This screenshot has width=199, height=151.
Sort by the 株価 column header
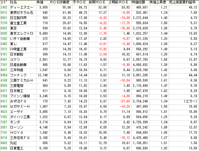(x=40, y=2)
